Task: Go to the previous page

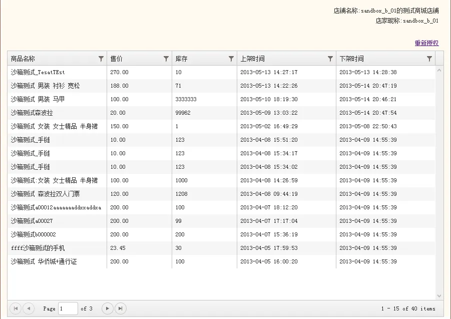Action: [29, 308]
